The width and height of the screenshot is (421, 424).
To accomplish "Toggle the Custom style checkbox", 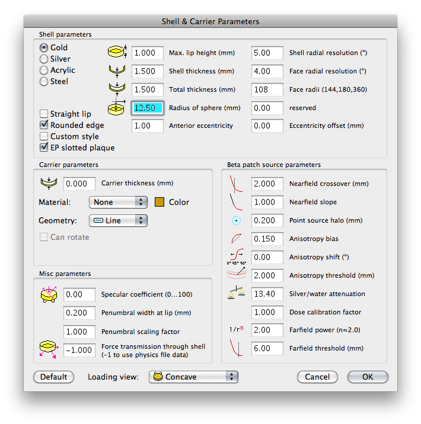I will (x=44, y=136).
